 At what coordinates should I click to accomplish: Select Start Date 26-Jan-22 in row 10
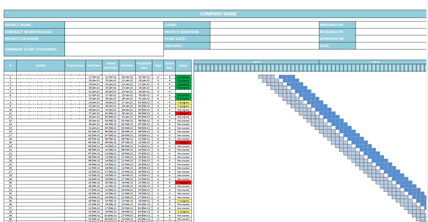pos(94,110)
